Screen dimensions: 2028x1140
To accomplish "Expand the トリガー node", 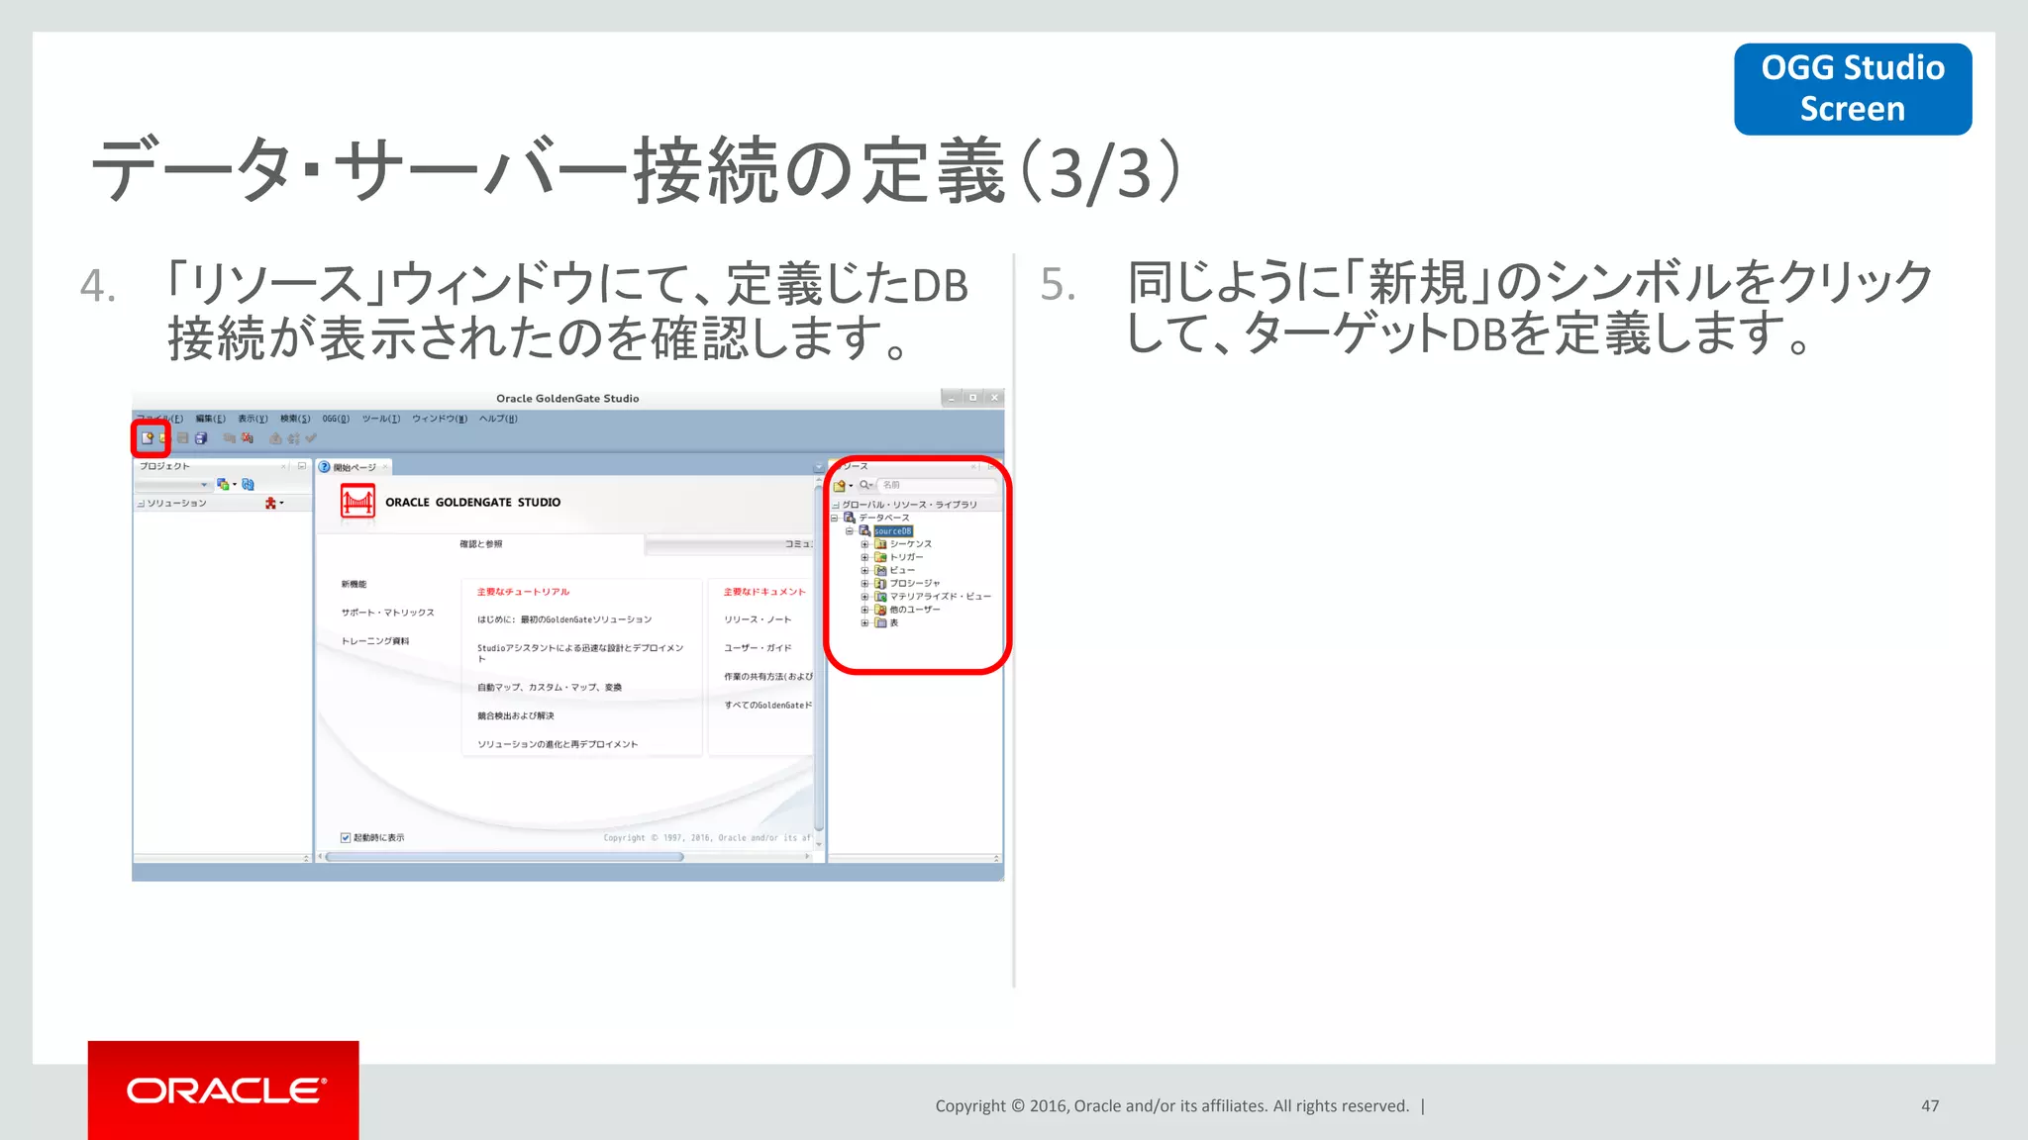I will tap(864, 557).
